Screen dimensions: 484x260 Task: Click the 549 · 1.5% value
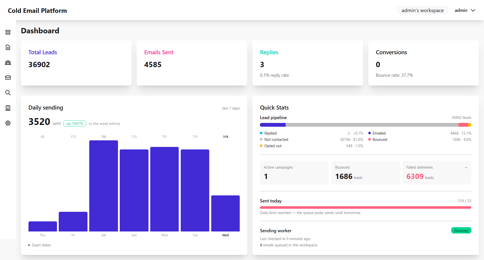(354, 146)
